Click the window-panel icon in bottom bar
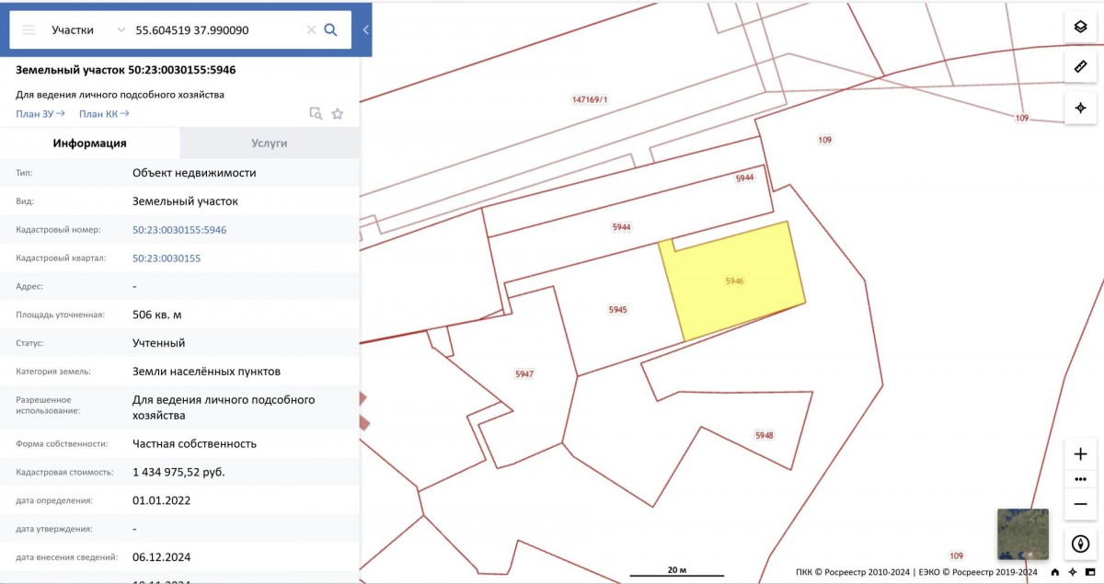This screenshot has width=1104, height=584. (1090, 571)
